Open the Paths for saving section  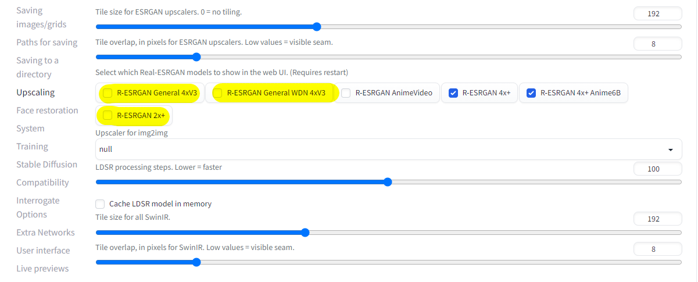[x=46, y=42]
